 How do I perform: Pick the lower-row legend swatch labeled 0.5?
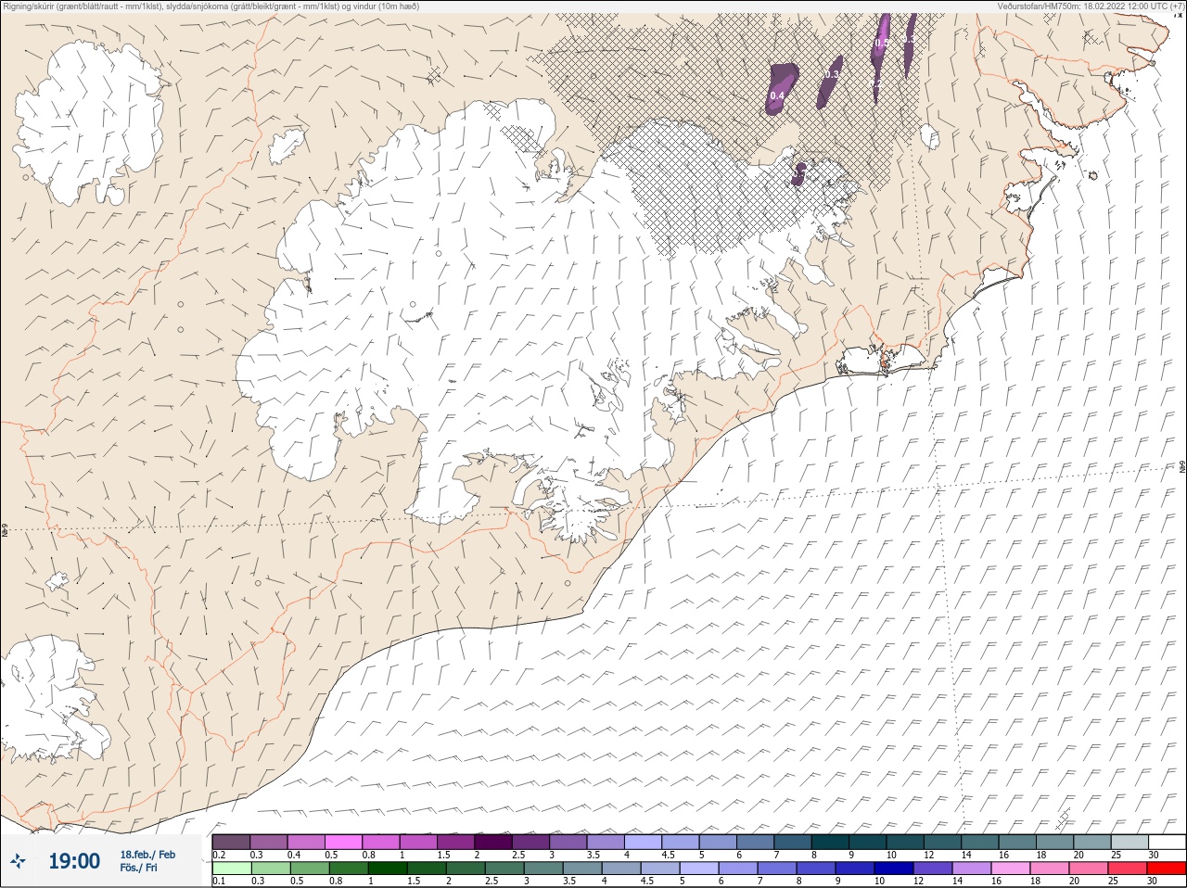tap(310, 869)
